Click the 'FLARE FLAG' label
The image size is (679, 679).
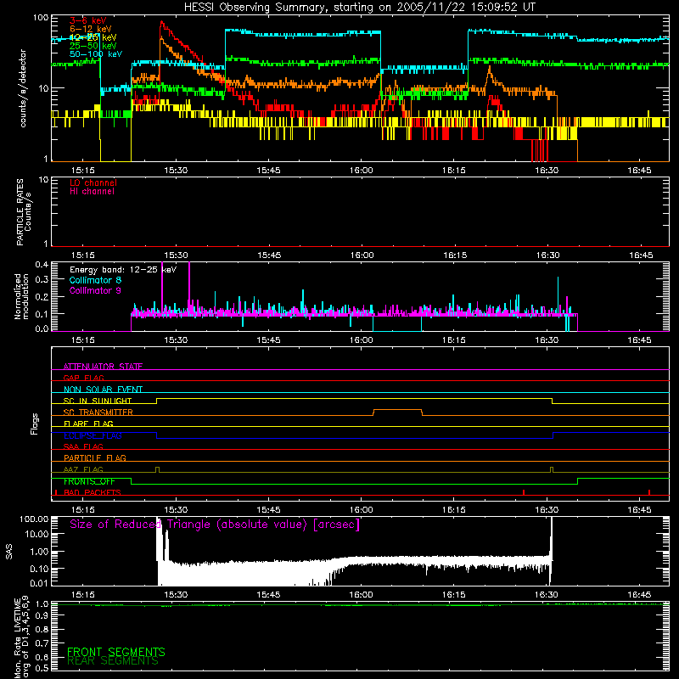pos(88,424)
